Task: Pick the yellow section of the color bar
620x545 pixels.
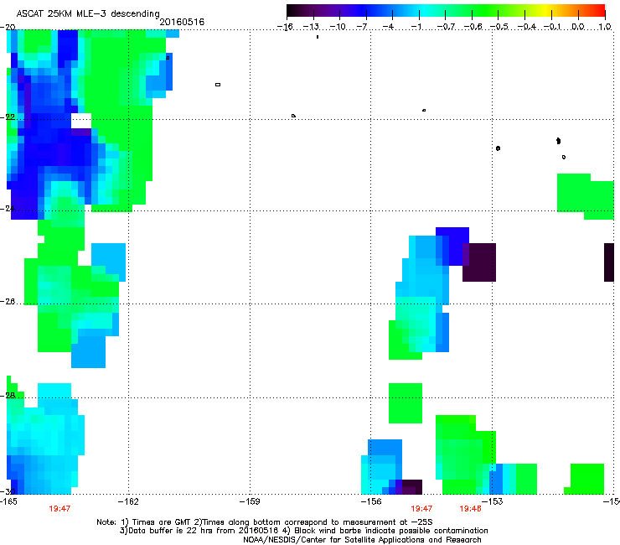Action: click(x=548, y=10)
